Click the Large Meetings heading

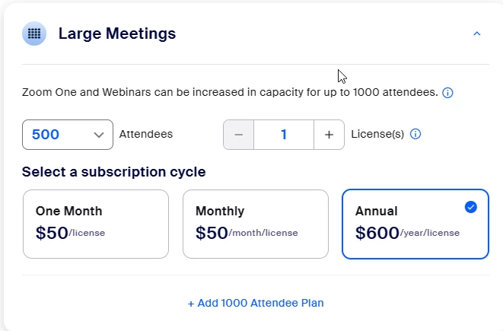pos(117,34)
